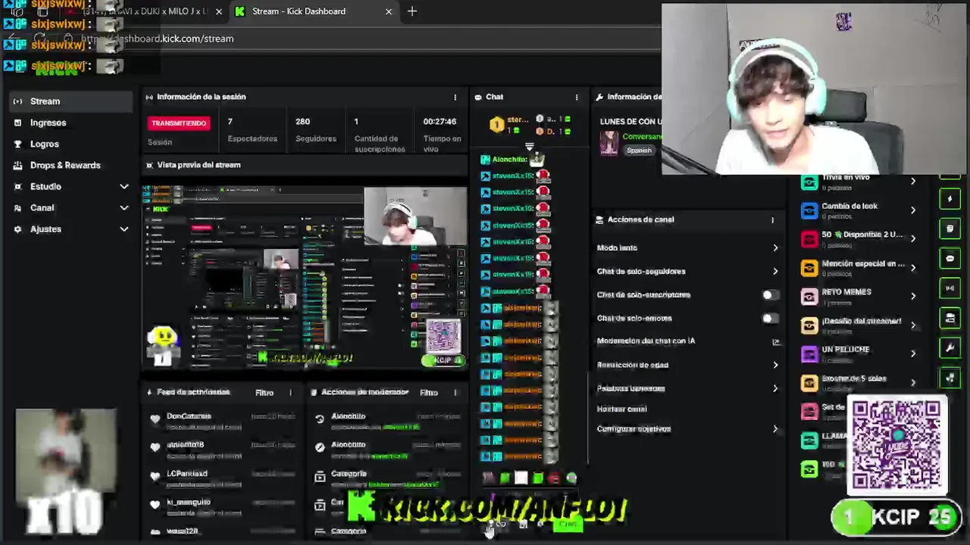Click the Spanish language tag
This screenshot has height=545, width=970.
coord(639,151)
